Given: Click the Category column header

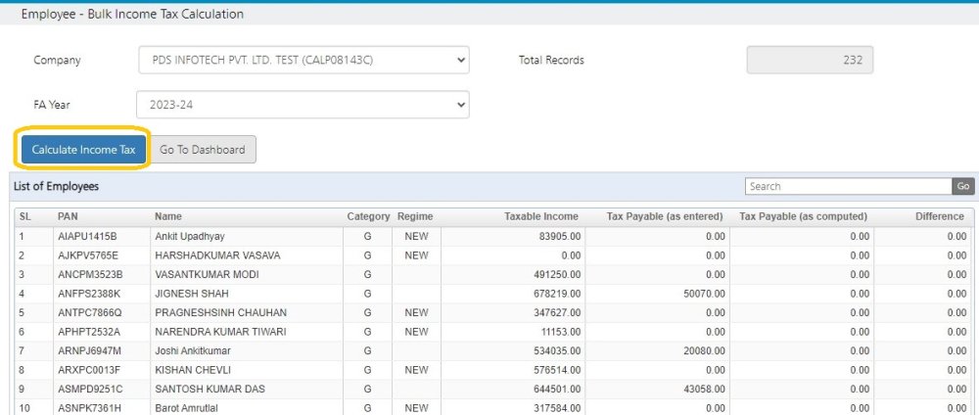Looking at the screenshot, I should point(368,216).
